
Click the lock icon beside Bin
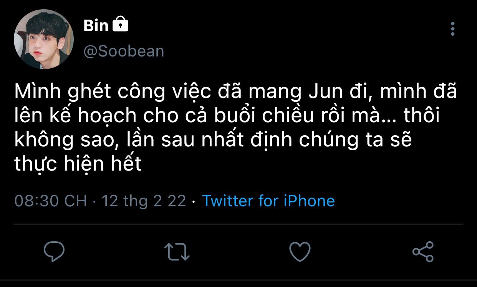point(120,25)
